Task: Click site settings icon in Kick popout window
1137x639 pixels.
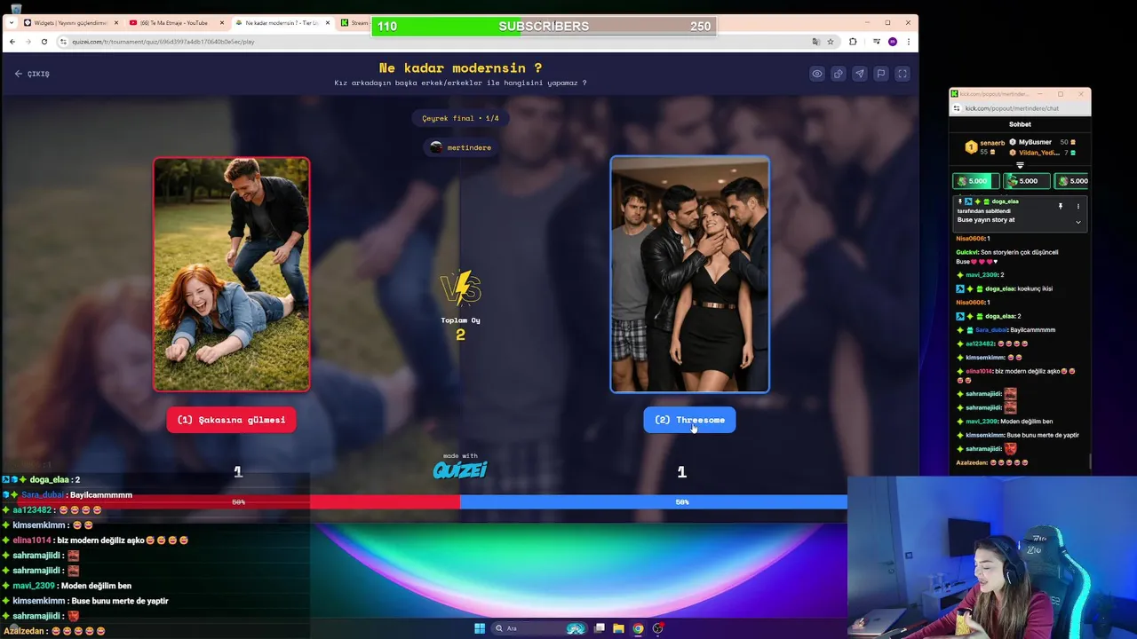Action: point(957,108)
